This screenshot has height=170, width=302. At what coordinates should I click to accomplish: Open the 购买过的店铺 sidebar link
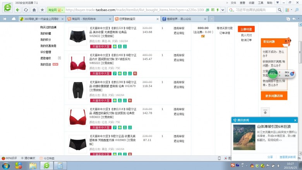tap(48, 27)
